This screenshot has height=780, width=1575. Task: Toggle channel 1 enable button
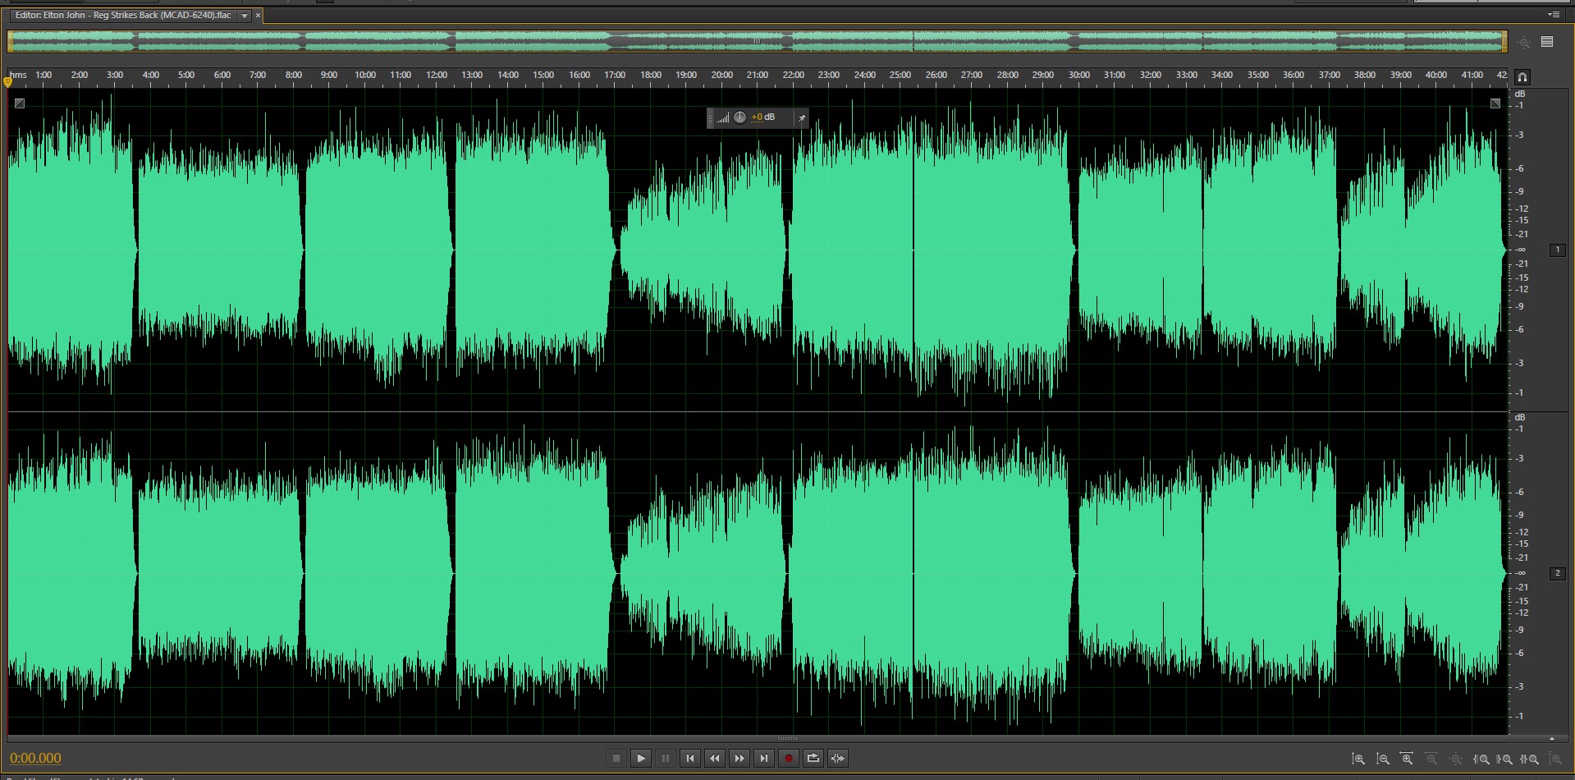coord(1557,250)
